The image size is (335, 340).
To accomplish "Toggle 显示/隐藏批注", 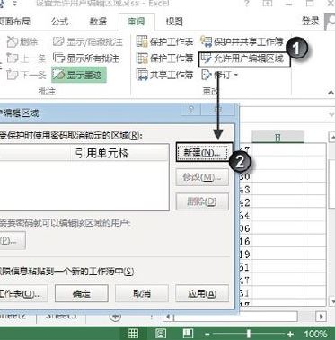I will (88, 42).
